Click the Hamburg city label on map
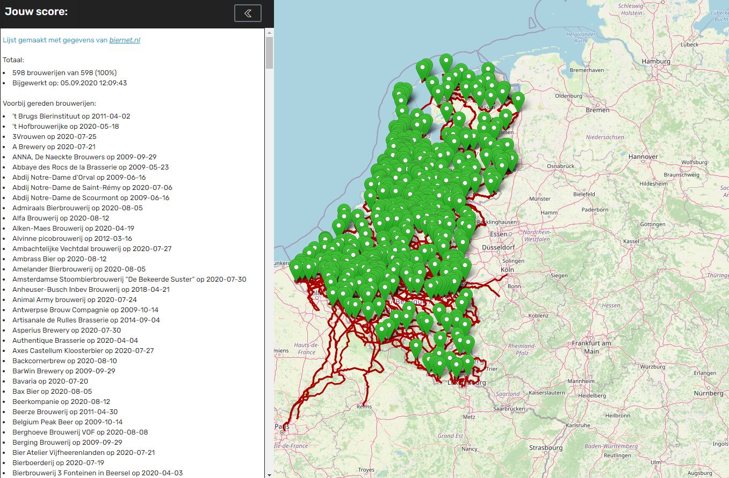The width and height of the screenshot is (729, 478). (x=656, y=61)
